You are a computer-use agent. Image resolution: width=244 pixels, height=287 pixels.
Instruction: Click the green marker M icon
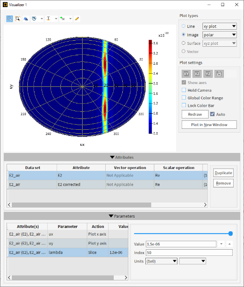(63, 19)
